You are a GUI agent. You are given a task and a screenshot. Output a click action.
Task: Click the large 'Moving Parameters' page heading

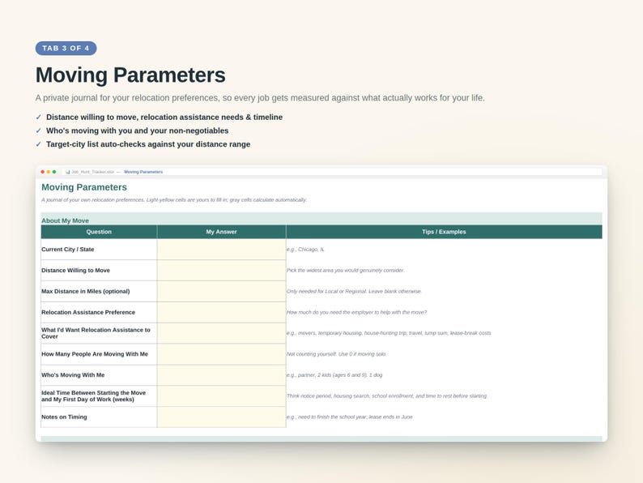130,75
